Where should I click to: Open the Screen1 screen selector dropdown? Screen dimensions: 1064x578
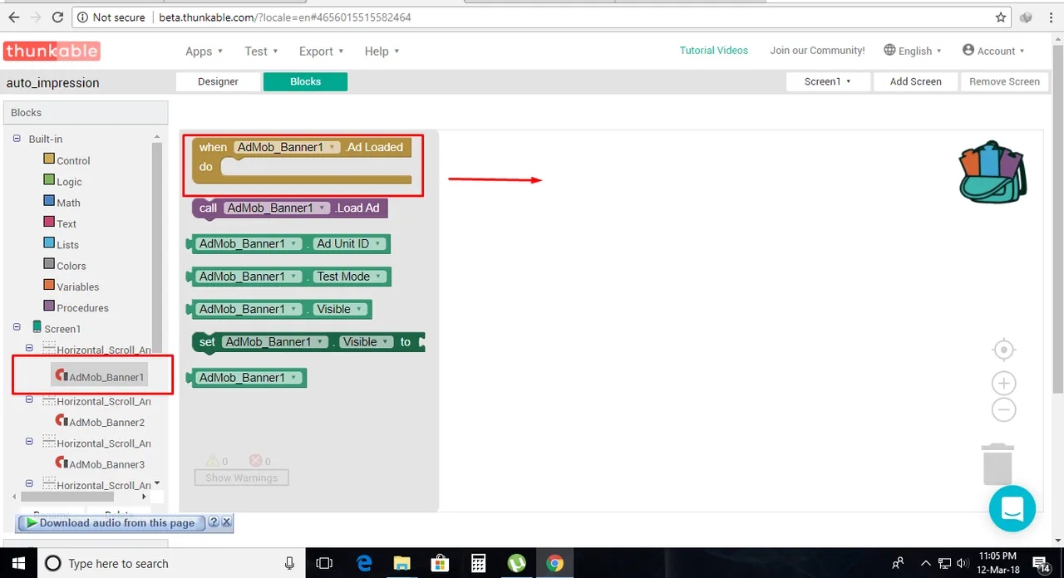(x=828, y=81)
